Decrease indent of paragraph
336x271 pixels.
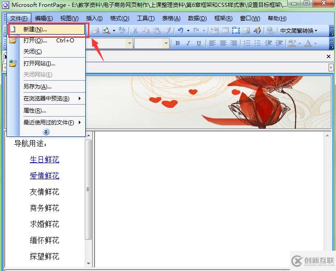tap(268, 43)
